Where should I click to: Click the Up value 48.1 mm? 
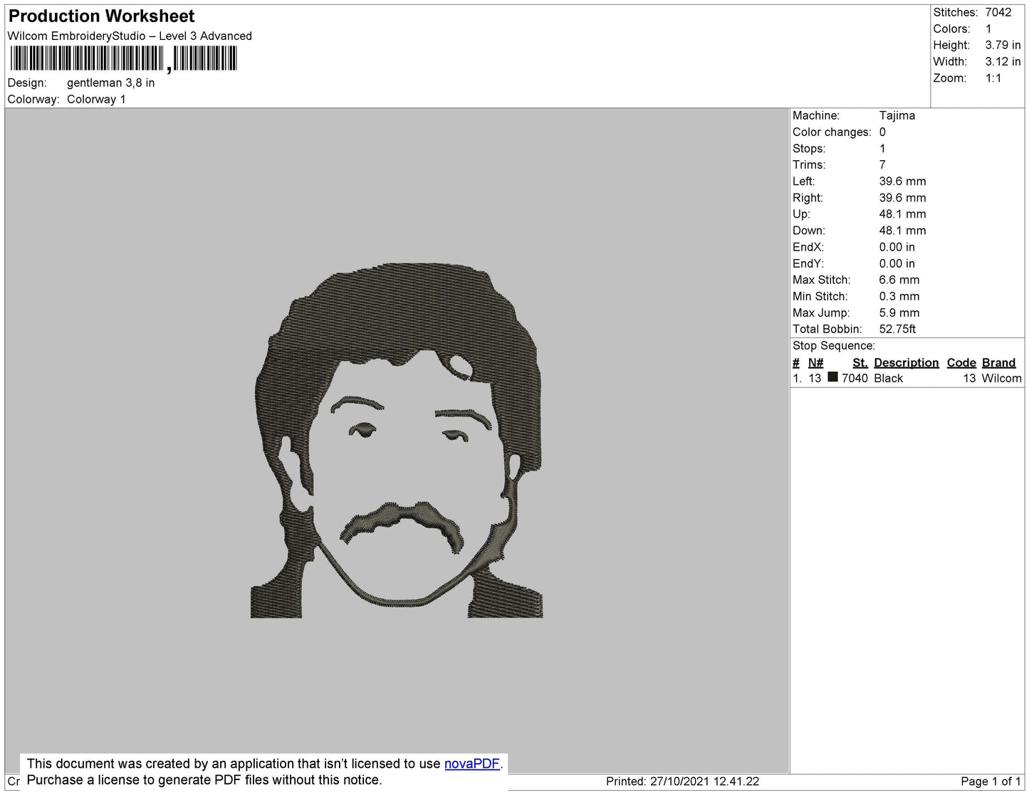[x=902, y=214]
